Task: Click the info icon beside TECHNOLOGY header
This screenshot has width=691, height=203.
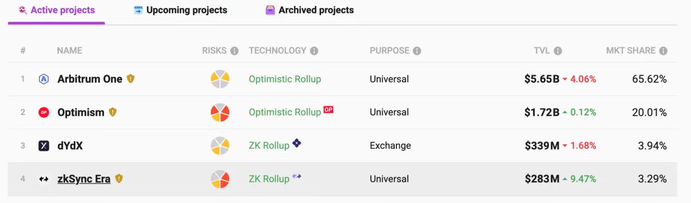Action: pos(314,51)
